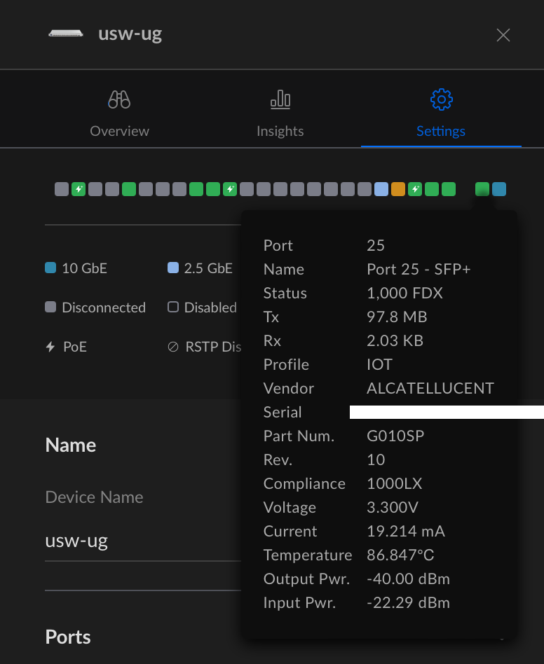
Task: Click PoE port 22 next to orange port
Action: click(415, 189)
